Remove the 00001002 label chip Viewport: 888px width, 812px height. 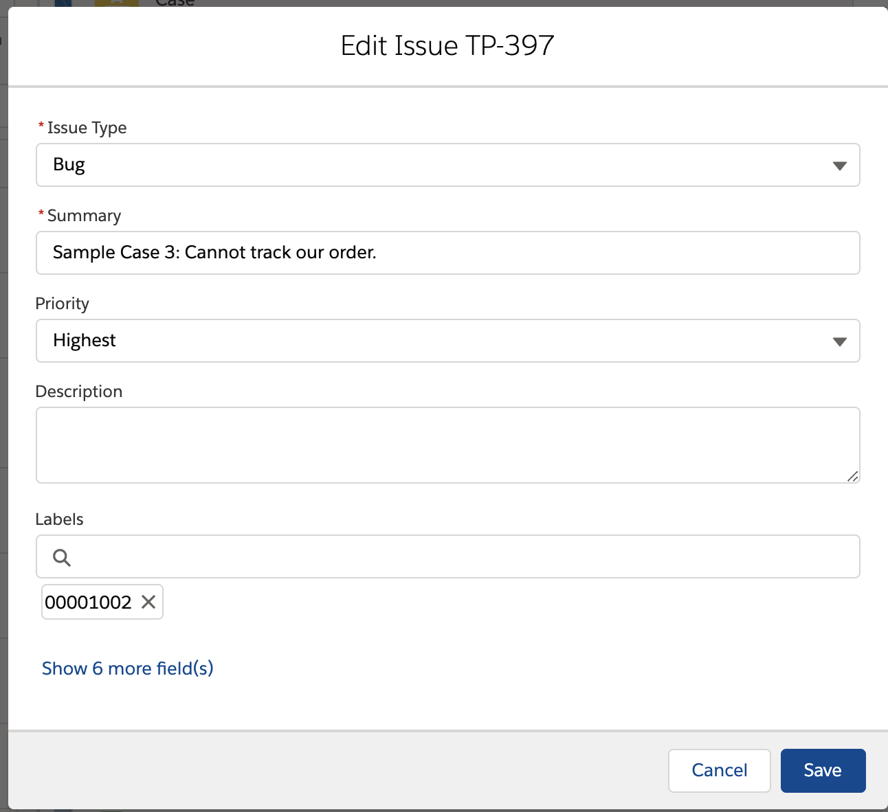pos(148,602)
